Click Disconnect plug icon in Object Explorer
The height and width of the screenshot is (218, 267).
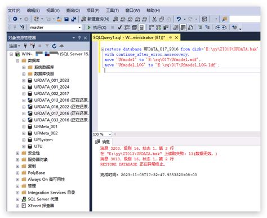[33, 46]
